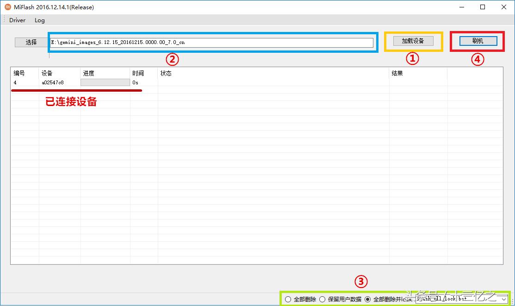Click the 0s time cell
Screen dimensions: 515x306
coord(135,82)
